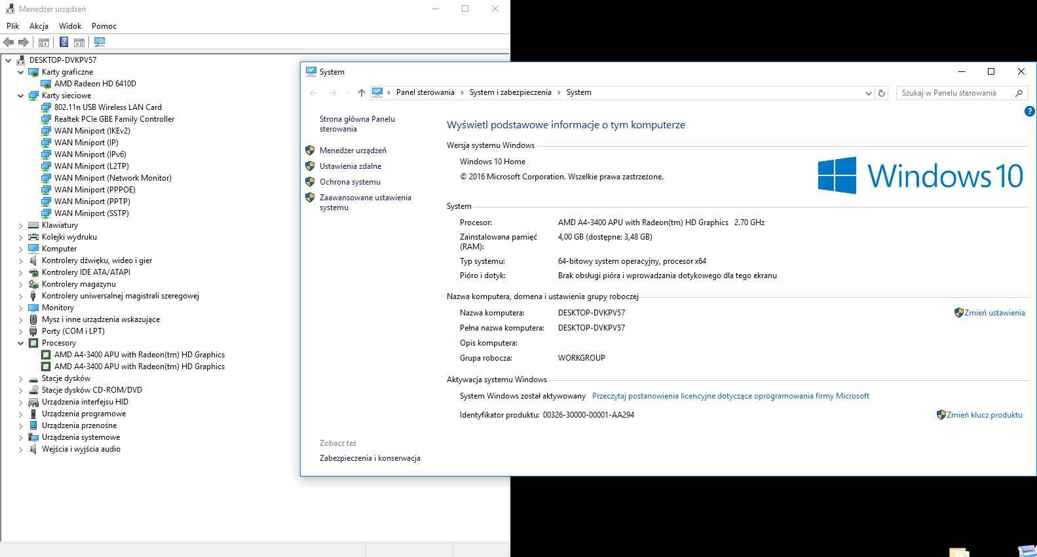Open the Pomoc menu
1037x557 pixels.
coord(104,26)
